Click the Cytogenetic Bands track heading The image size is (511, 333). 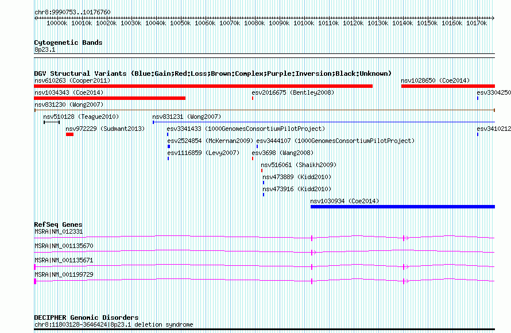click(x=68, y=42)
